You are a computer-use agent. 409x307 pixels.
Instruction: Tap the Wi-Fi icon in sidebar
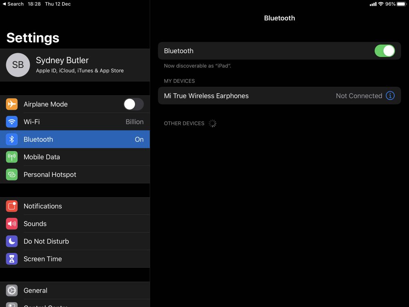pyautogui.click(x=12, y=122)
